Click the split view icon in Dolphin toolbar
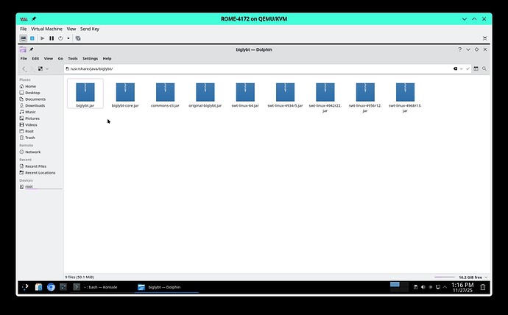The height and width of the screenshot is (315, 508). click(476, 68)
